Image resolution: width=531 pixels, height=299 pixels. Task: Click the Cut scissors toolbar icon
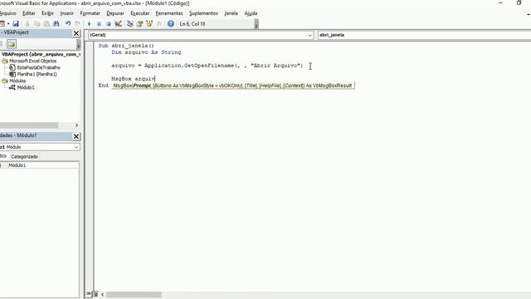click(27, 24)
